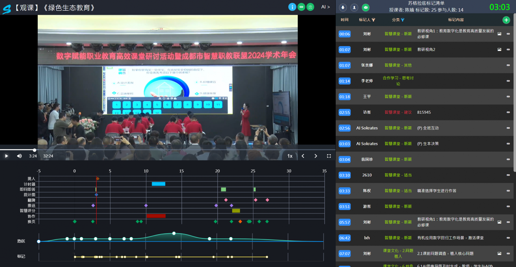The width and height of the screenshot is (516, 267).
Task: Skip to next marker with right arrow
Action: coord(316,156)
